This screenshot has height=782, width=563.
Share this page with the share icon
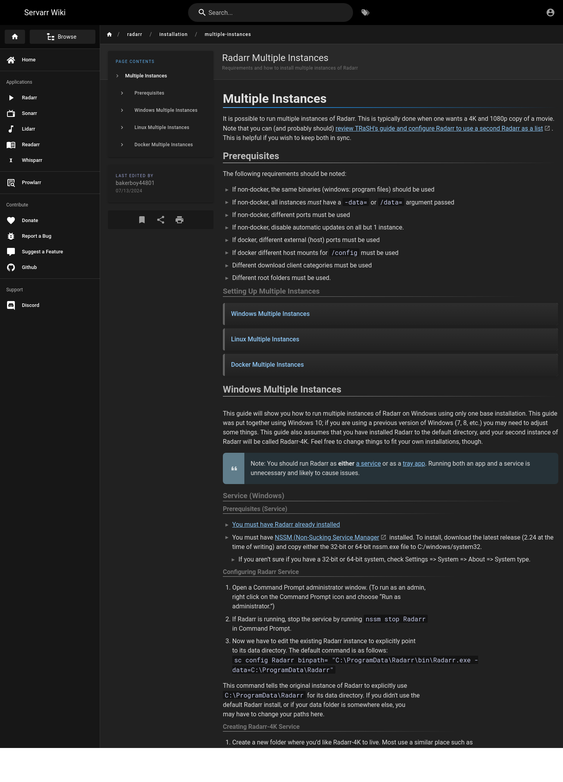click(161, 220)
